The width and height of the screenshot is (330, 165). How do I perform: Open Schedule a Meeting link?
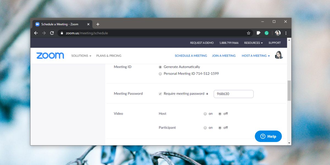tap(191, 56)
